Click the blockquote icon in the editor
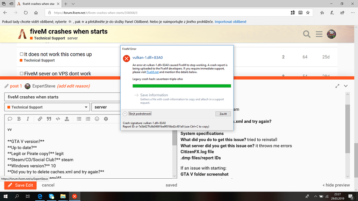 (x=49, y=119)
